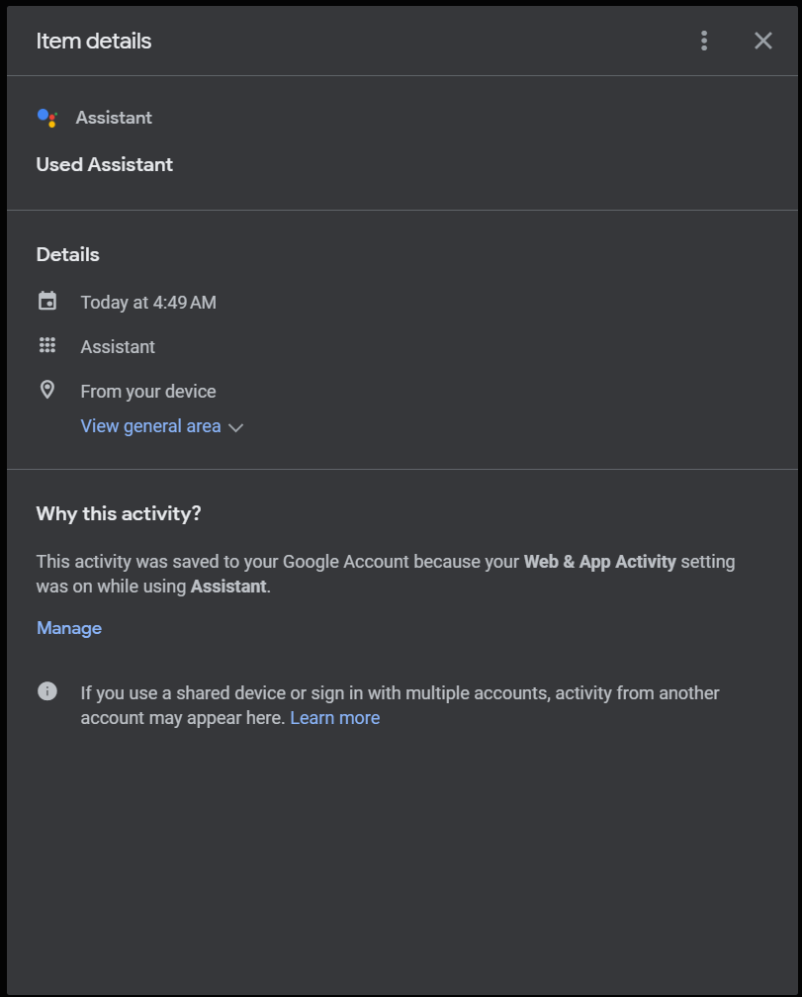This screenshot has width=802, height=997.
Task: Click the apps grid icon under Details
Action: pos(47,346)
